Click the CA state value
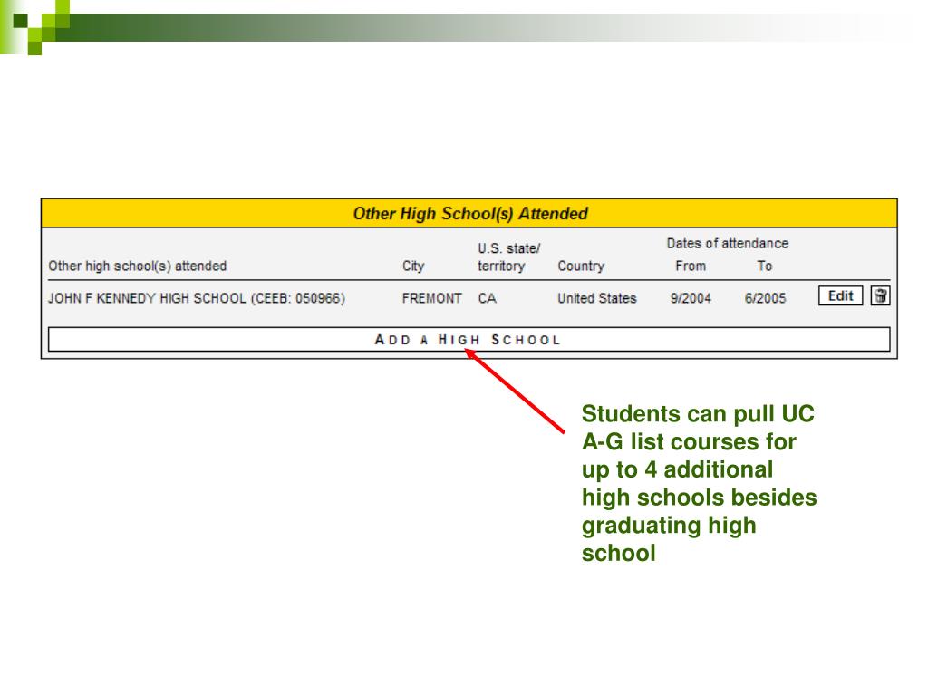Image resolution: width=928 pixels, height=696 pixels. coord(487,298)
